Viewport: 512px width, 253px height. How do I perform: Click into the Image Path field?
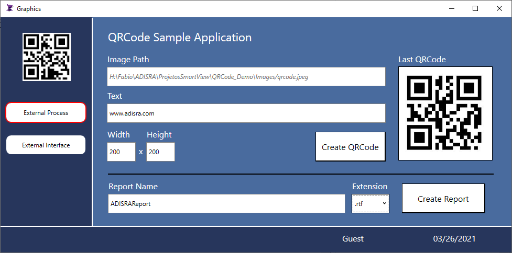tap(246, 77)
